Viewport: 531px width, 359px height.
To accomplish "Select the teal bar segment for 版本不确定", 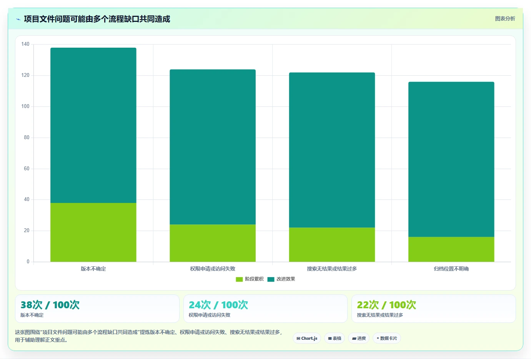I will (x=93, y=125).
